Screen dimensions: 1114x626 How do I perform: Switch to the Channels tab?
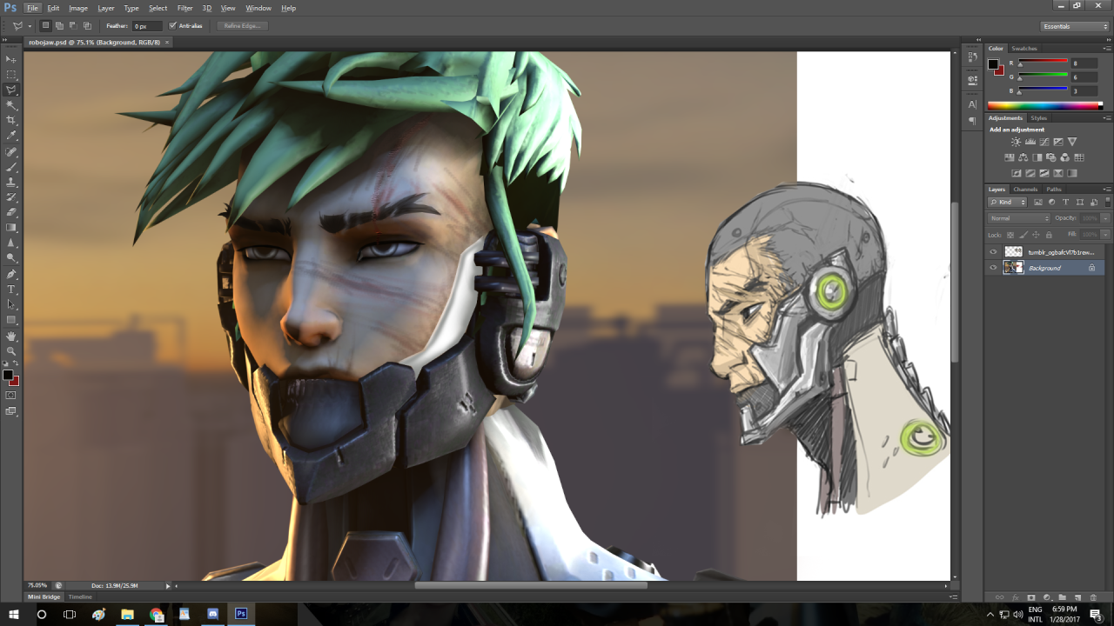click(x=1025, y=189)
